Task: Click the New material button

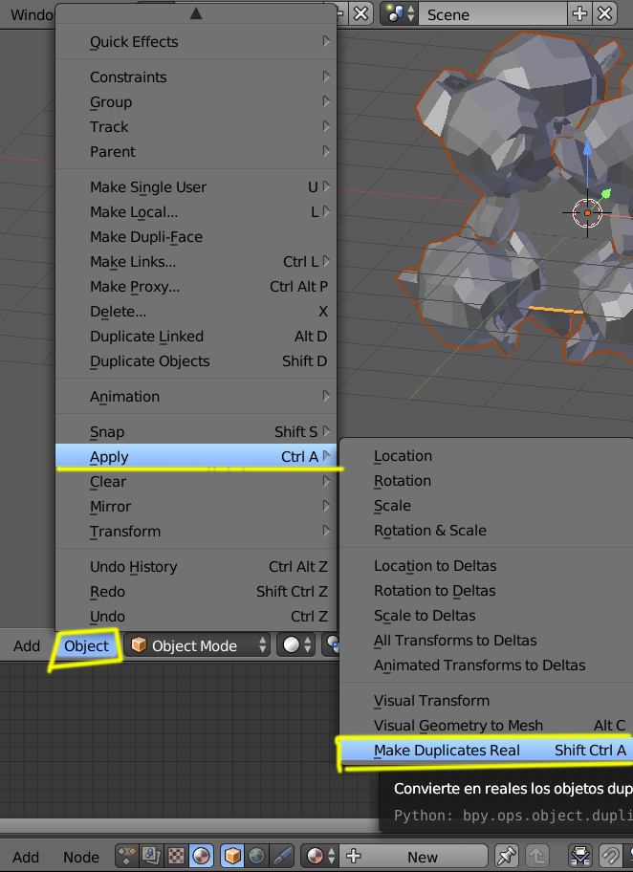Action: coord(414,856)
